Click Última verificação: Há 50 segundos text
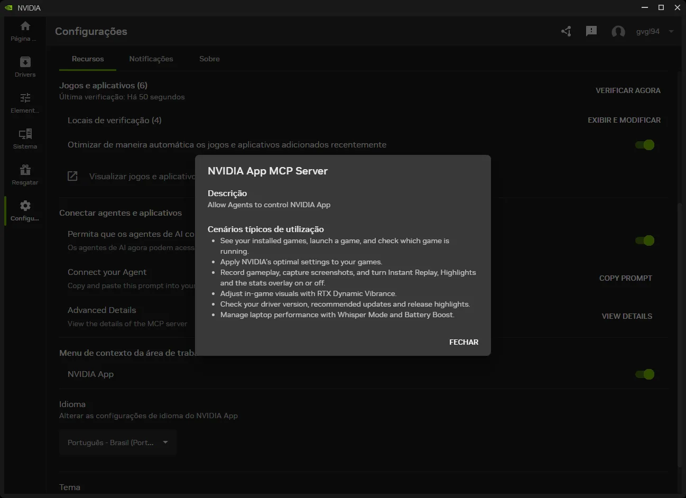Viewport: 686px width, 498px height. click(122, 97)
